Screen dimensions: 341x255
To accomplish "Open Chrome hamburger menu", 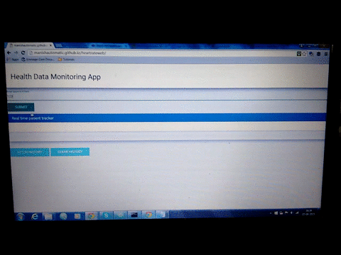I will click(326, 54).
